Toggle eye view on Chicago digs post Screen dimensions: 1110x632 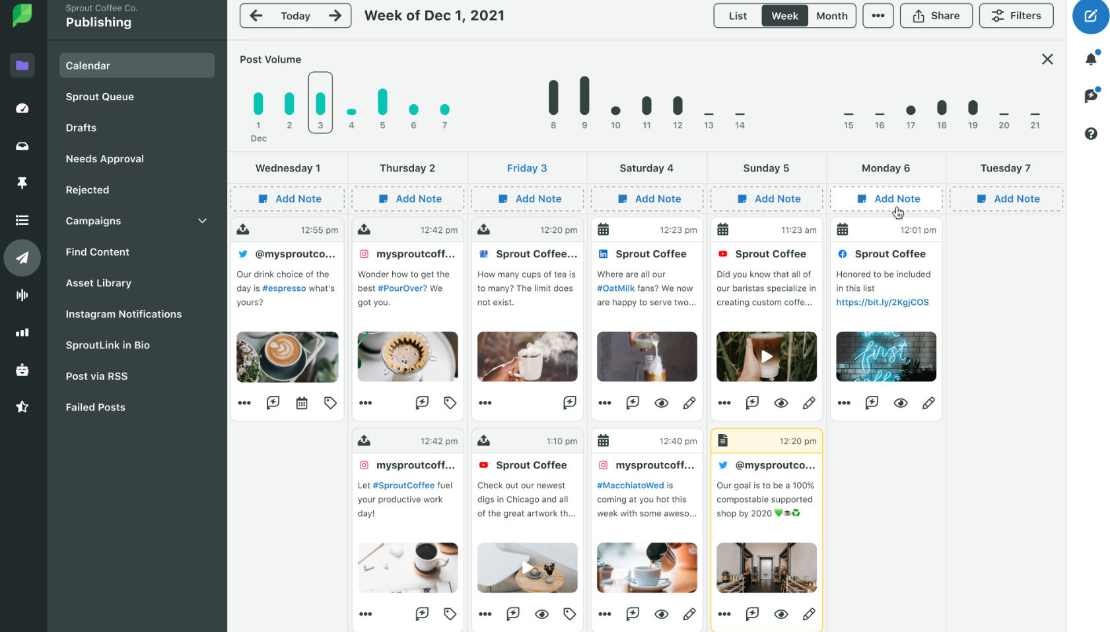[541, 614]
